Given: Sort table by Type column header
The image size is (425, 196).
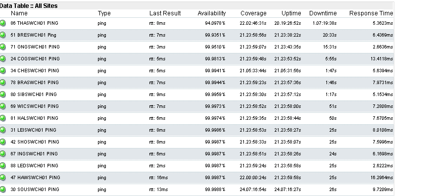Looking at the screenshot, I should (104, 13).
